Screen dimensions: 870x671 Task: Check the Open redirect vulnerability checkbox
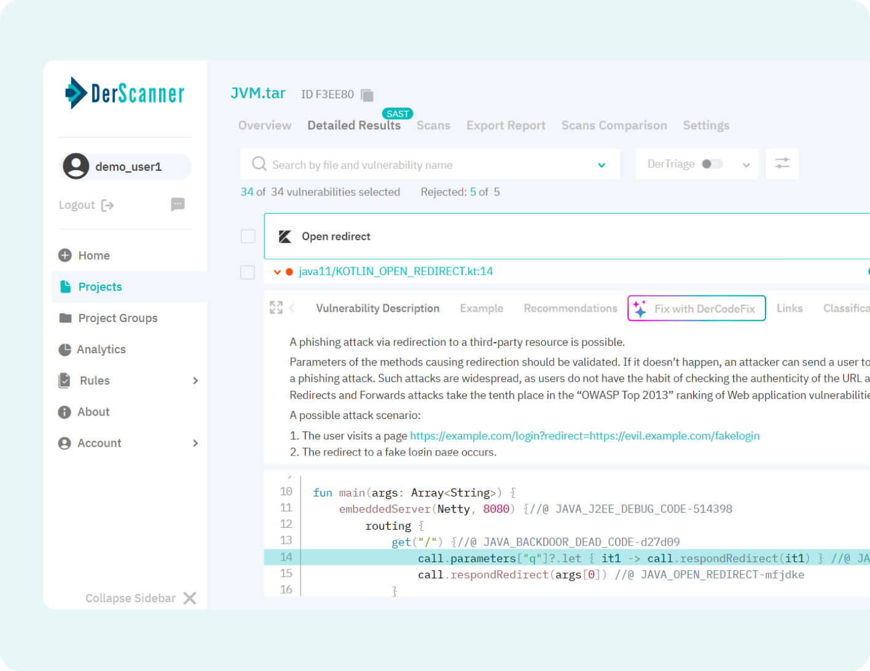[x=248, y=235]
